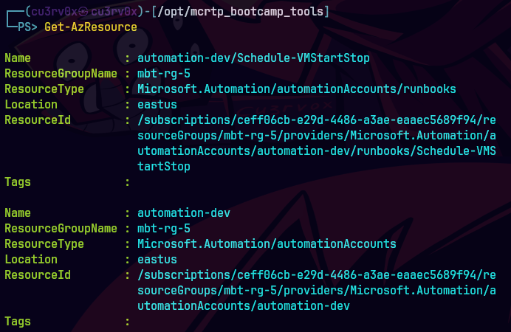
Task: Click the utomationAccounts/automation-dev final ResourceId line
Action: pyautogui.click(x=244, y=305)
